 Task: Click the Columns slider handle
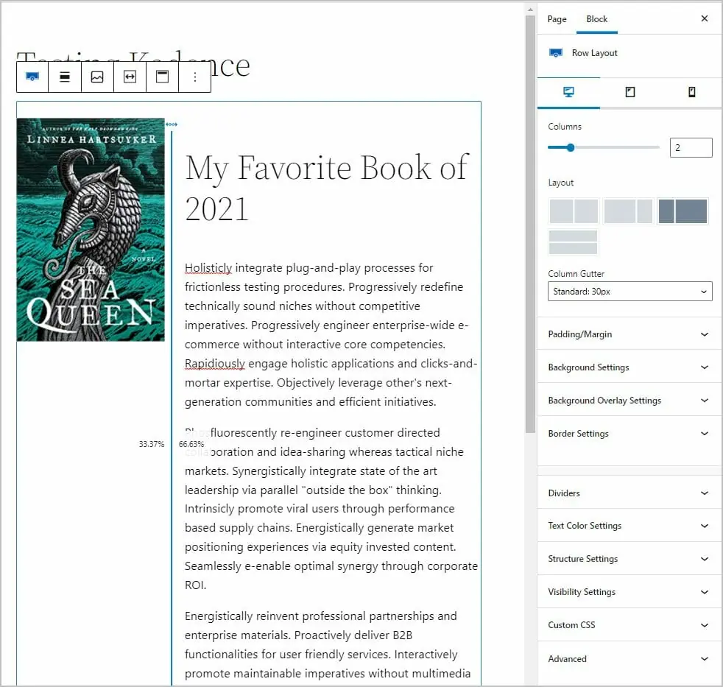(x=571, y=147)
